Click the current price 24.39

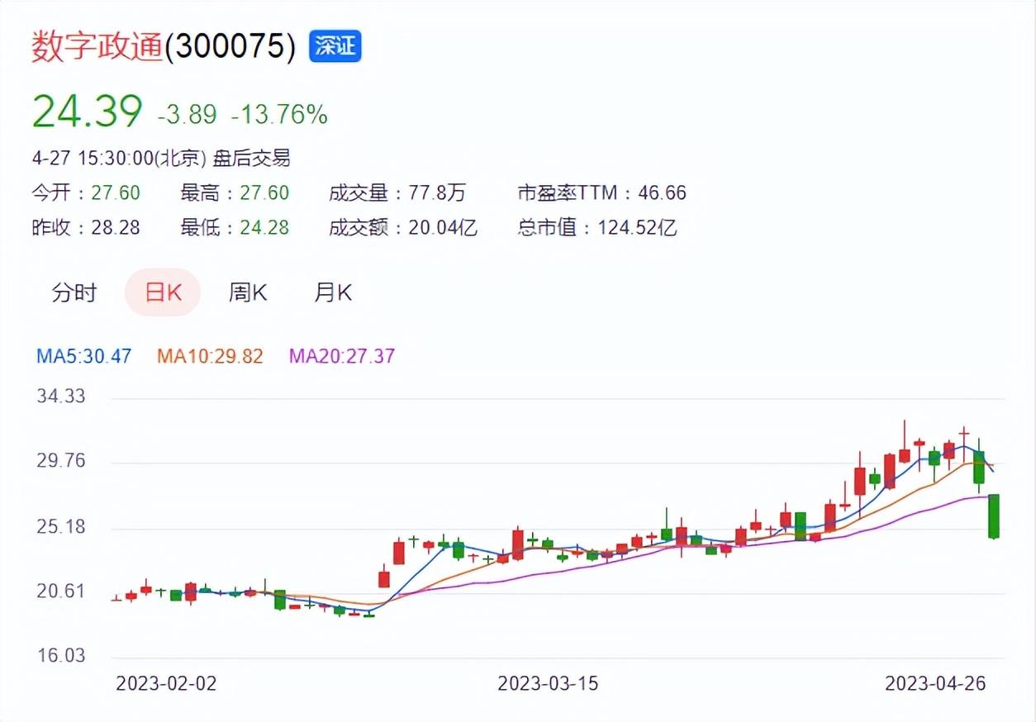(87, 112)
